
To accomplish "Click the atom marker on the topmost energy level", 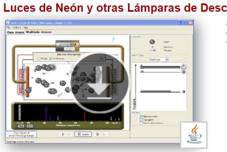I will [x=184, y=66].
